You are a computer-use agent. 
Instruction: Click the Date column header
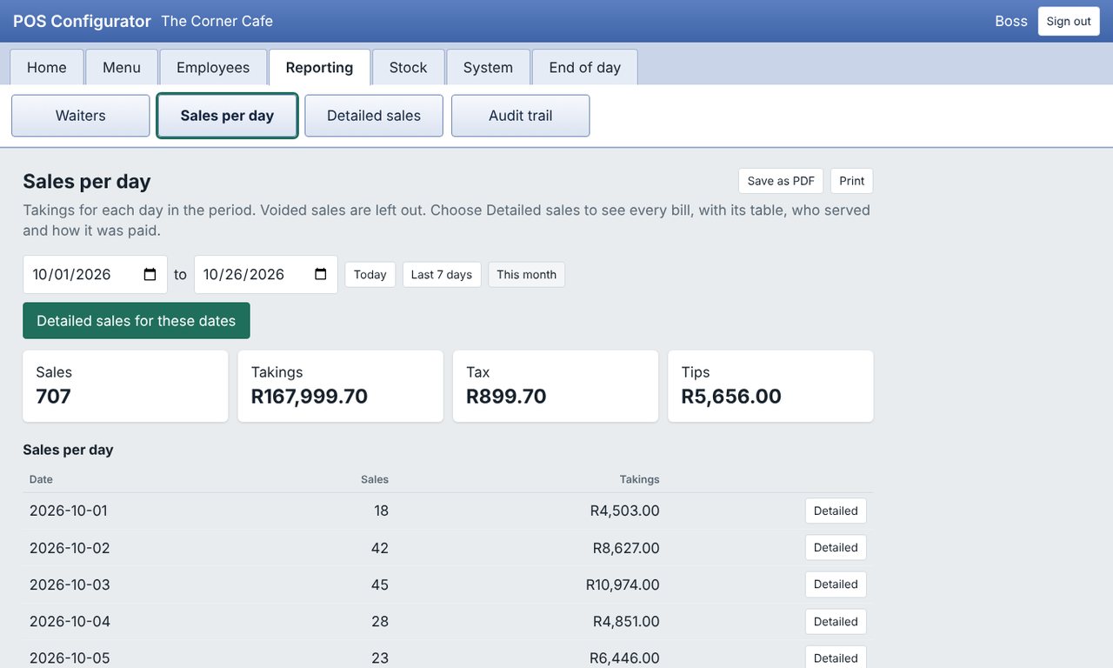tap(41, 479)
